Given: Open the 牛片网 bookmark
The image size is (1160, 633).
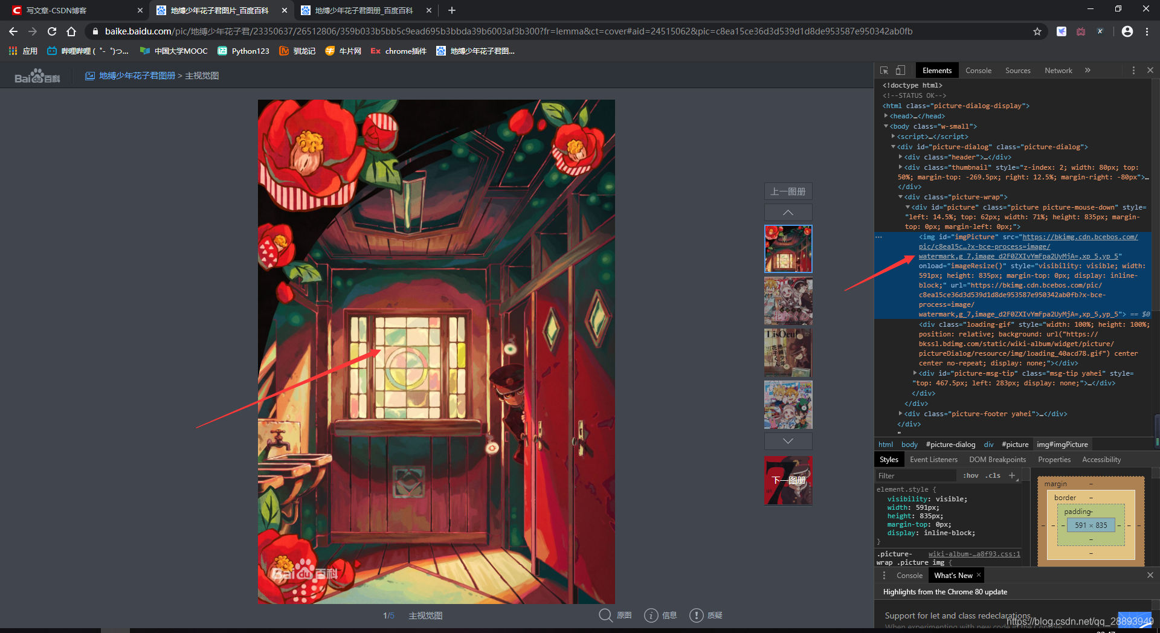Looking at the screenshot, I should (343, 51).
